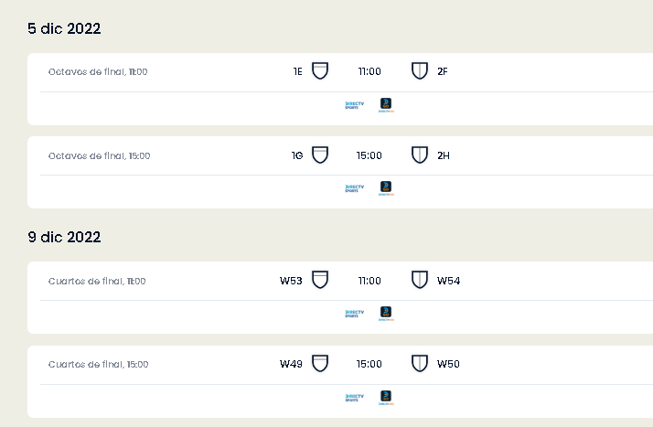Open DirecTV GO icon for 1G match
The height and width of the screenshot is (427, 653).
click(386, 188)
